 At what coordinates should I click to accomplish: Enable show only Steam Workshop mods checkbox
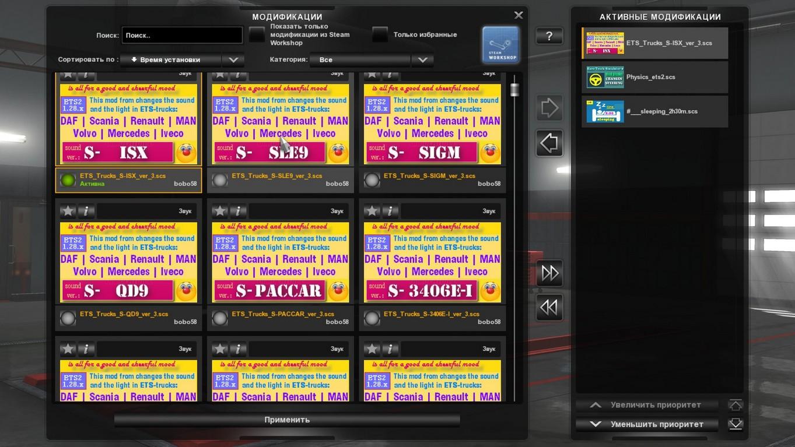click(x=257, y=35)
